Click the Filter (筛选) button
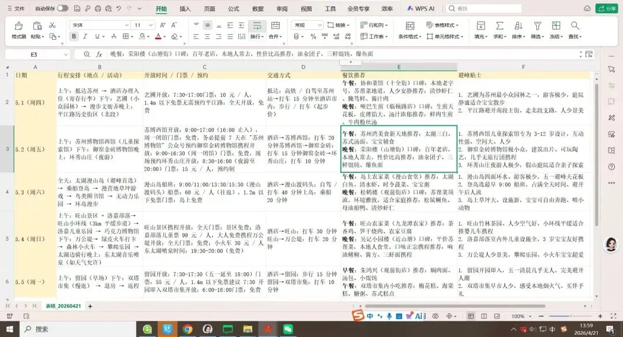Screen dimensions: 623x337 coord(537,30)
